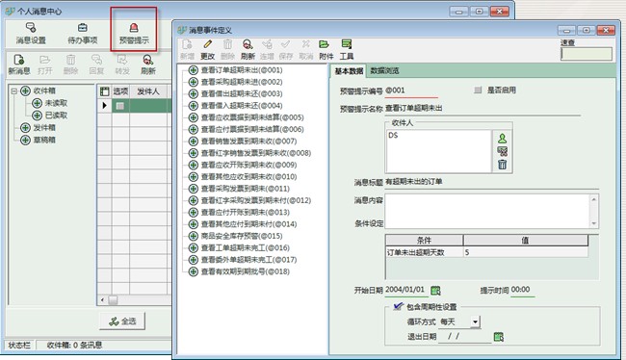Click the 提示时间 field showing 00:00

click(x=522, y=290)
